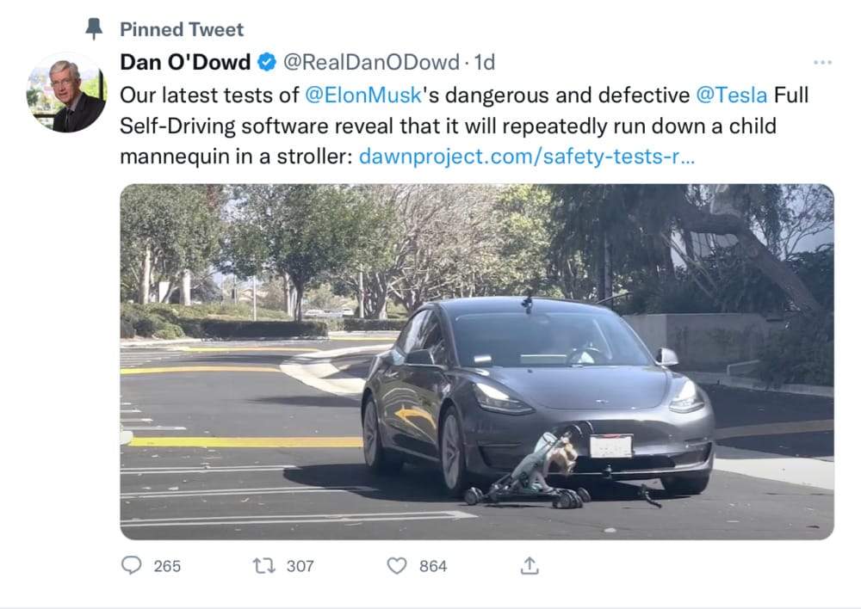The width and height of the screenshot is (861, 609).
Task: Click the @RealDanODowd handle
Action: click(x=371, y=62)
